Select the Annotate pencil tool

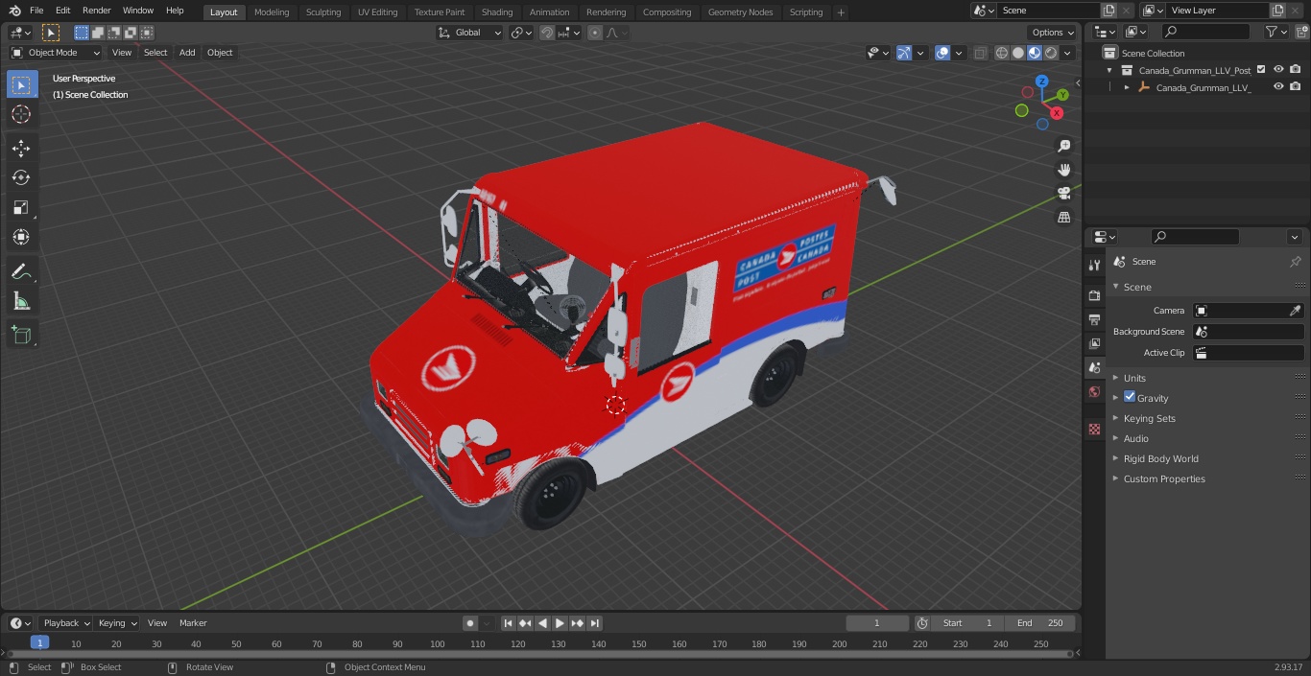pos(21,272)
